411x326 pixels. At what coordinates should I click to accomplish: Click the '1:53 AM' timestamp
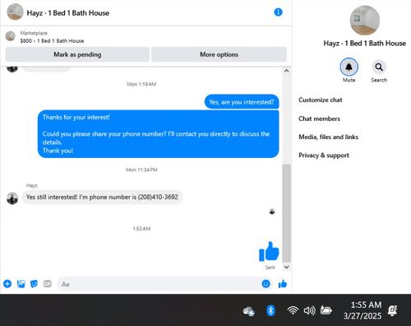pyautogui.click(x=141, y=229)
